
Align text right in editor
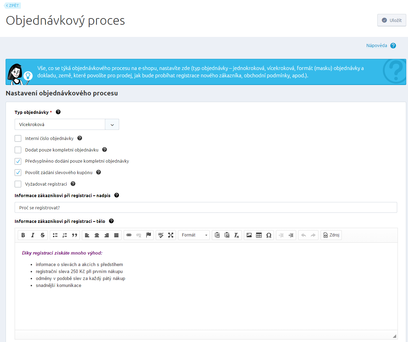pyautogui.click(x=107, y=235)
